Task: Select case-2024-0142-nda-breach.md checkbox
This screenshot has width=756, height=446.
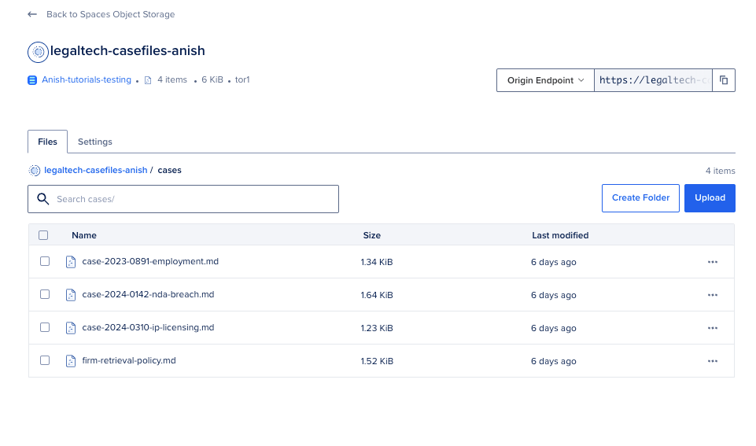Action: (x=45, y=294)
